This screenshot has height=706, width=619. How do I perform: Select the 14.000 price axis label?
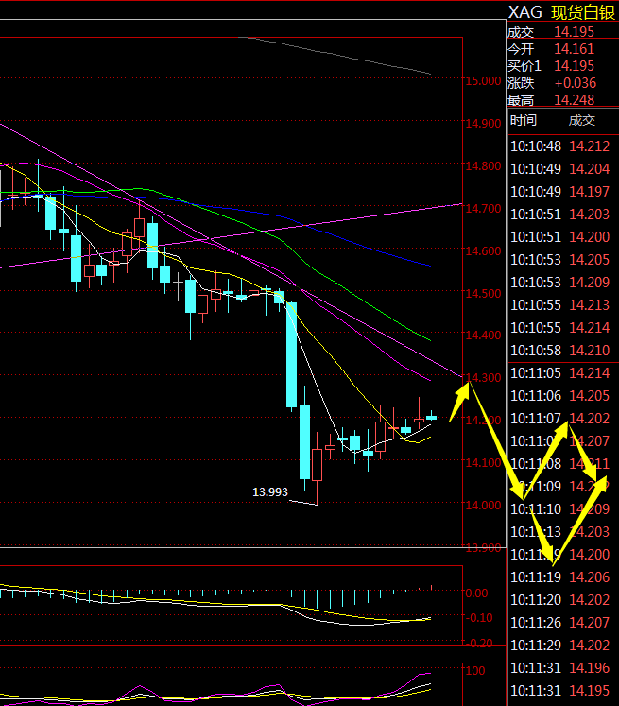483,506
